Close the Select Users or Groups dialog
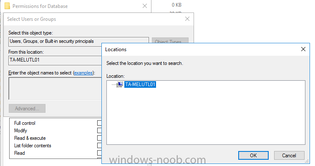Image resolution: width=315 pixels, height=166 pixels. pos(187,19)
